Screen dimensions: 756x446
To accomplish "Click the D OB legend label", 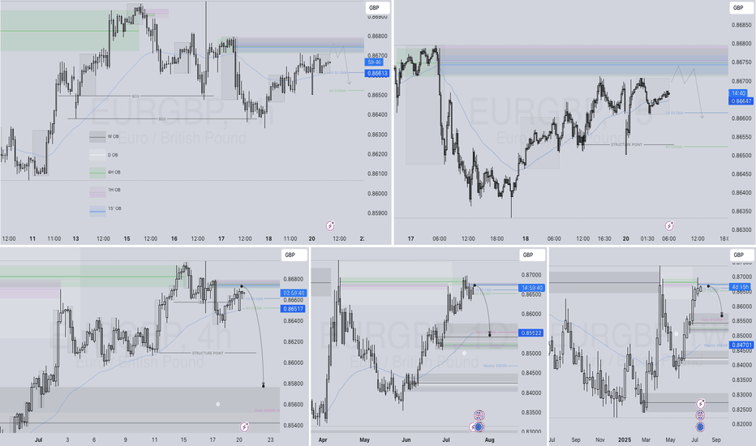I will (113, 155).
